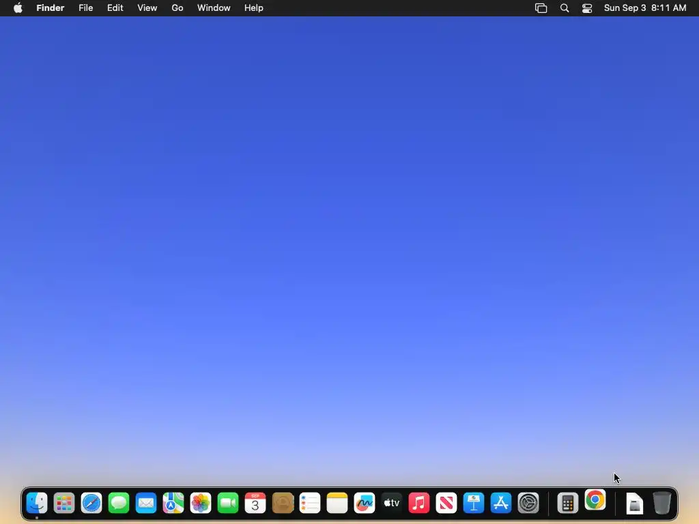This screenshot has height=524, width=699.
Task: Open the App Store
Action: [x=501, y=504]
